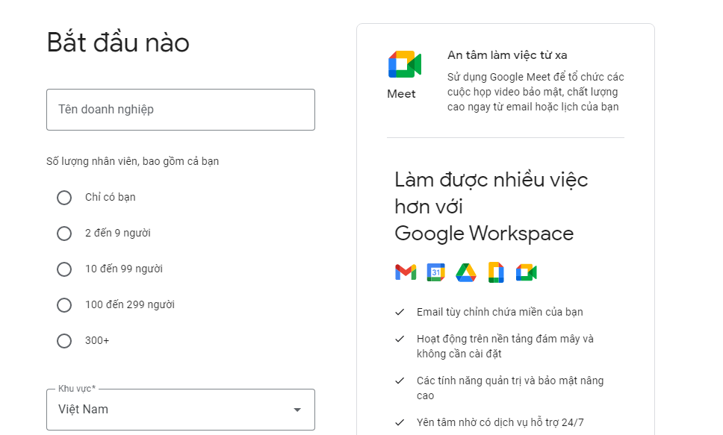Open the 'Khu vực' dropdown showing Việt Nam
723x435 pixels.
point(181,410)
